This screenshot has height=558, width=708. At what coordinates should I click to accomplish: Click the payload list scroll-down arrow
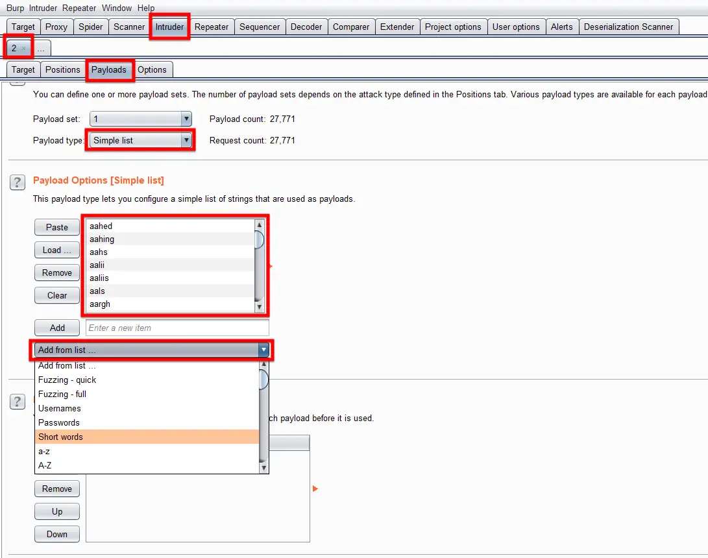coord(259,307)
